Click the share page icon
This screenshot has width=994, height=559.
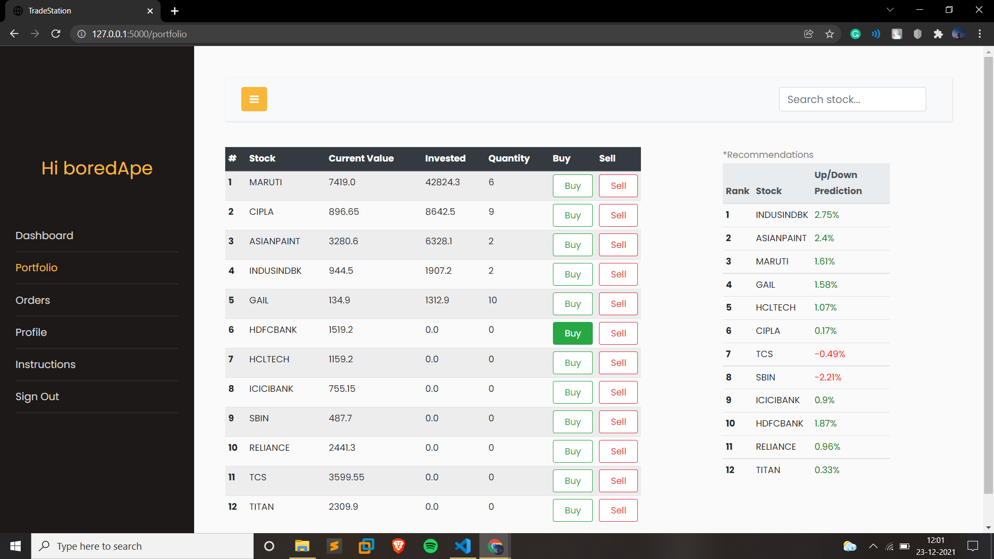(808, 34)
